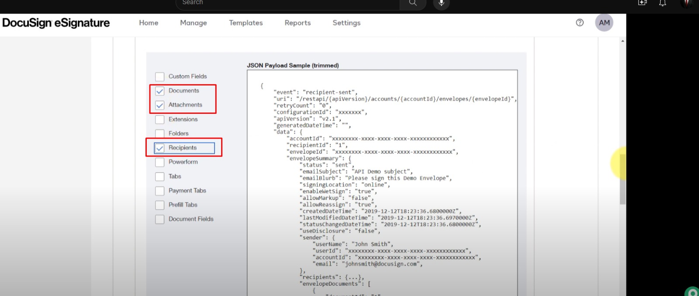The width and height of the screenshot is (699, 296).
Task: Enable the Powerform checkbox
Action: (x=160, y=162)
